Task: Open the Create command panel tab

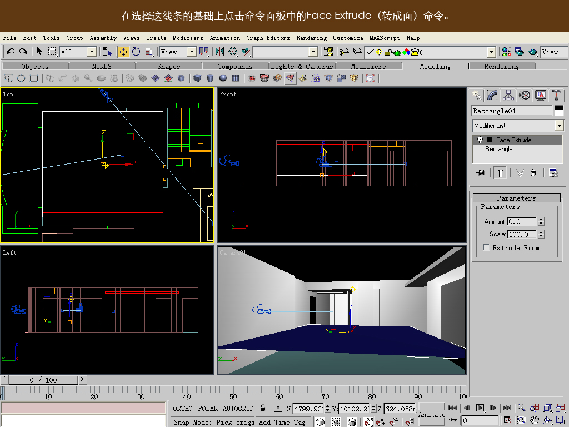Action: 476,95
